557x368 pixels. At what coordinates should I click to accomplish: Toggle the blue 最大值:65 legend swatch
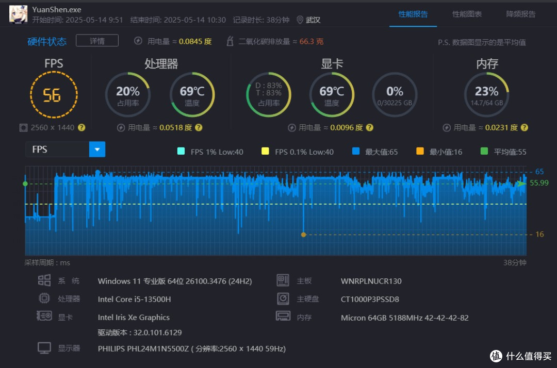pos(355,151)
